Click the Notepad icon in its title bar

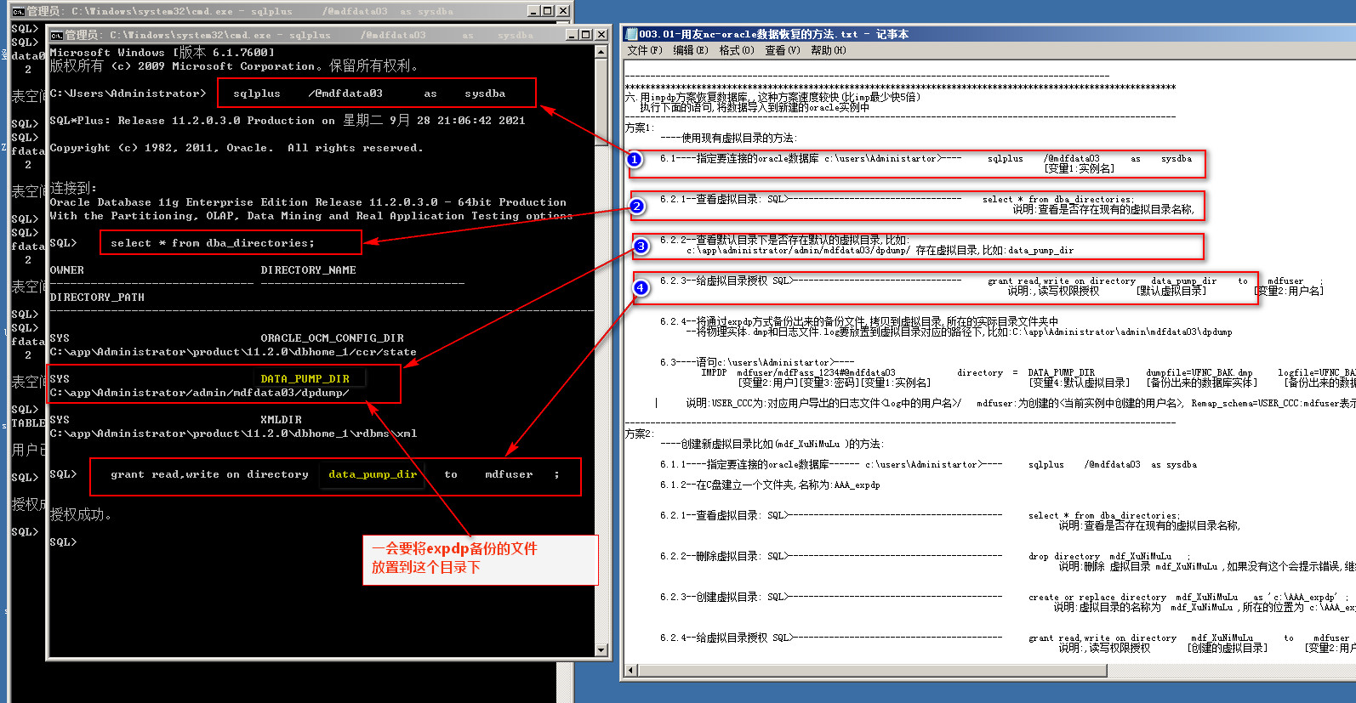631,34
